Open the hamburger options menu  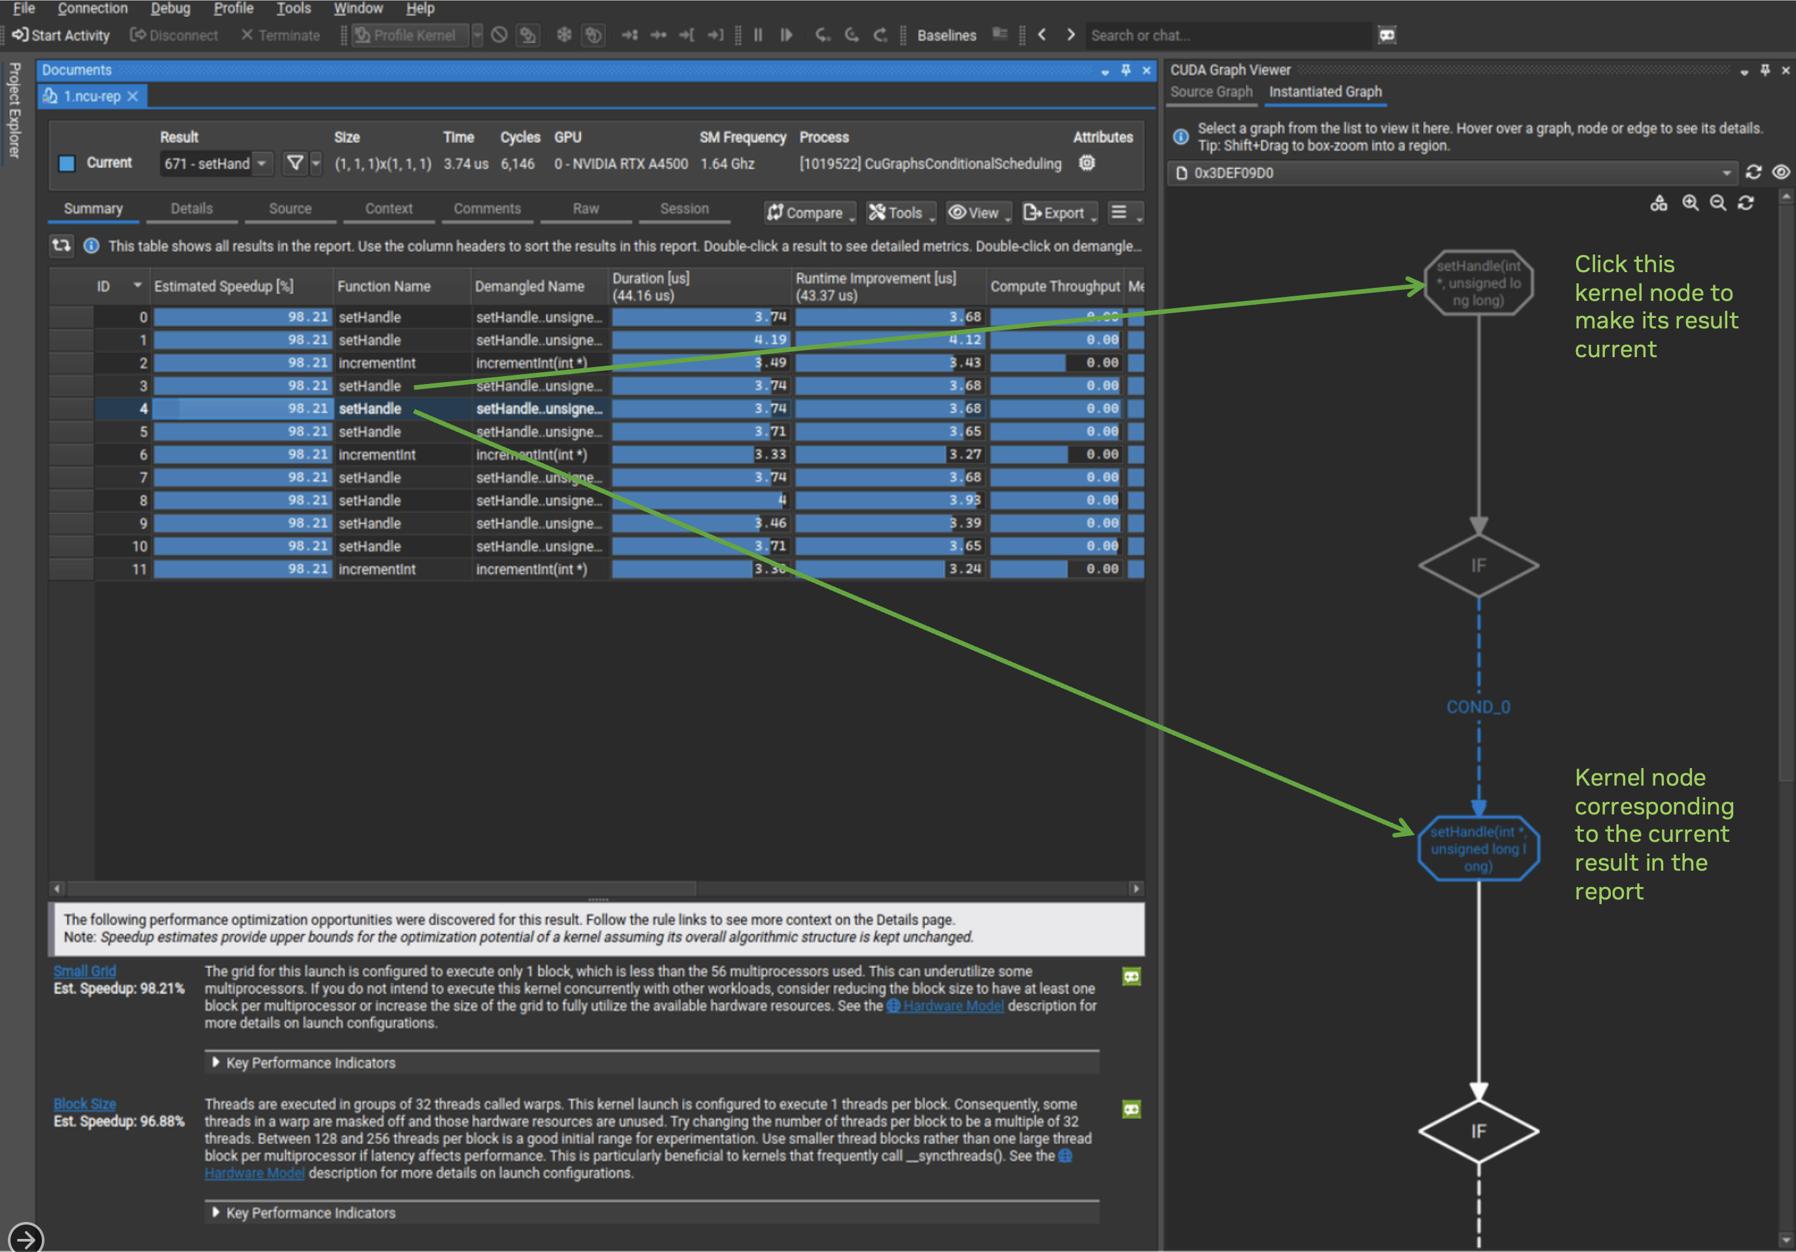click(1126, 213)
